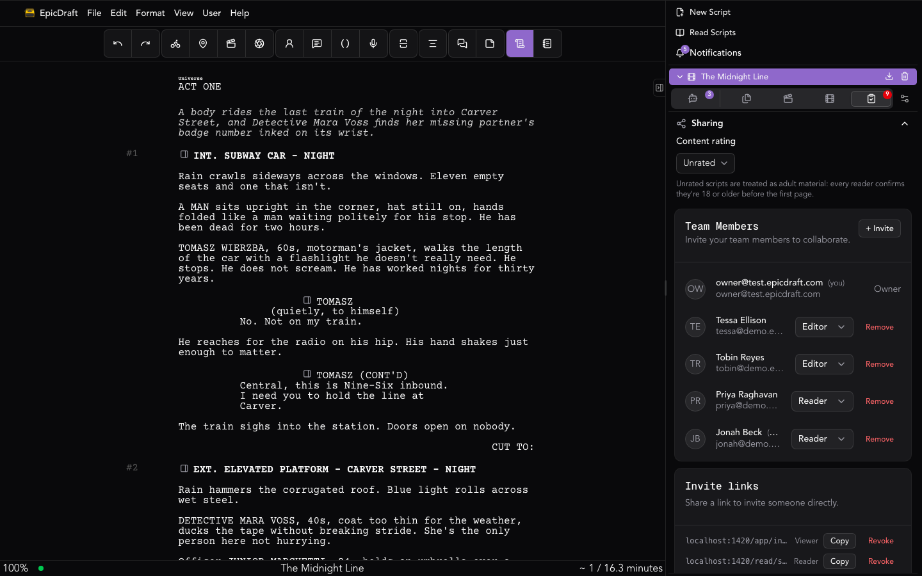Click the camera aperture shot icon
Image resolution: width=922 pixels, height=576 pixels.
tap(259, 44)
